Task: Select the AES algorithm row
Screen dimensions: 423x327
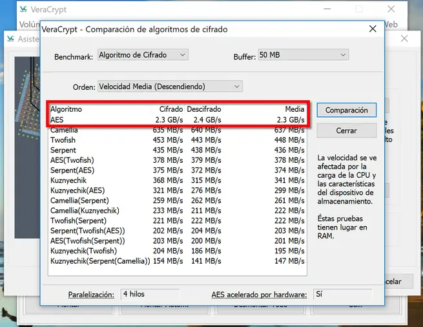Action: coord(177,120)
